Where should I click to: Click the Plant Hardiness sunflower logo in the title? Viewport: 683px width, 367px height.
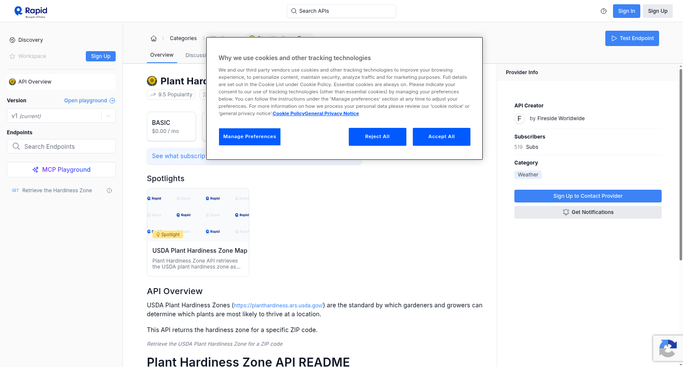[152, 81]
